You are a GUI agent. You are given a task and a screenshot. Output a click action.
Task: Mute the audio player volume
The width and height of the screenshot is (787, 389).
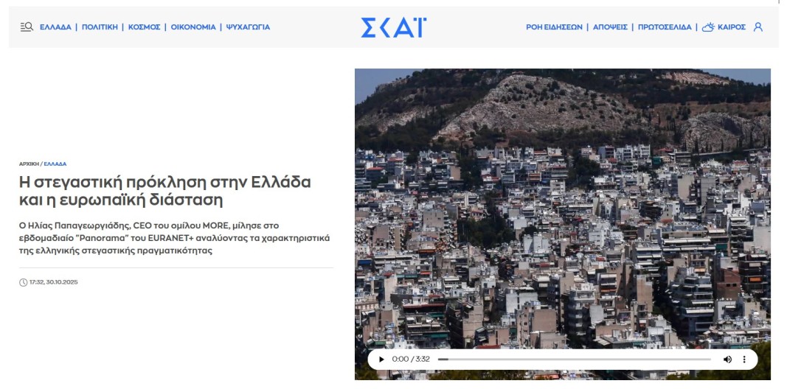click(727, 359)
